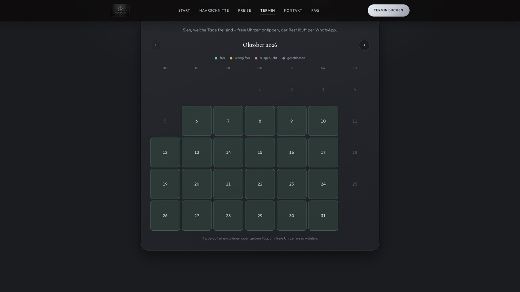520x292 pixels.
Task: Choose Saturday the 17th
Action: coord(323,152)
